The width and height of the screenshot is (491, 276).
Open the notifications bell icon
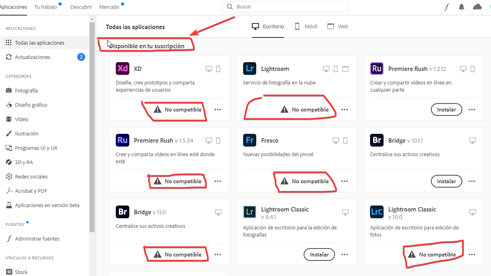(462, 7)
